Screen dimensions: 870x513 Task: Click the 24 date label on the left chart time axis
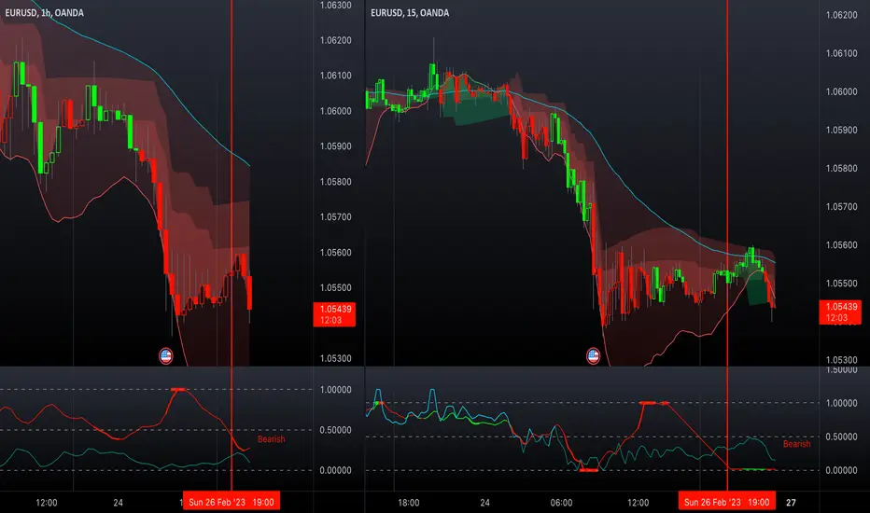click(x=119, y=503)
